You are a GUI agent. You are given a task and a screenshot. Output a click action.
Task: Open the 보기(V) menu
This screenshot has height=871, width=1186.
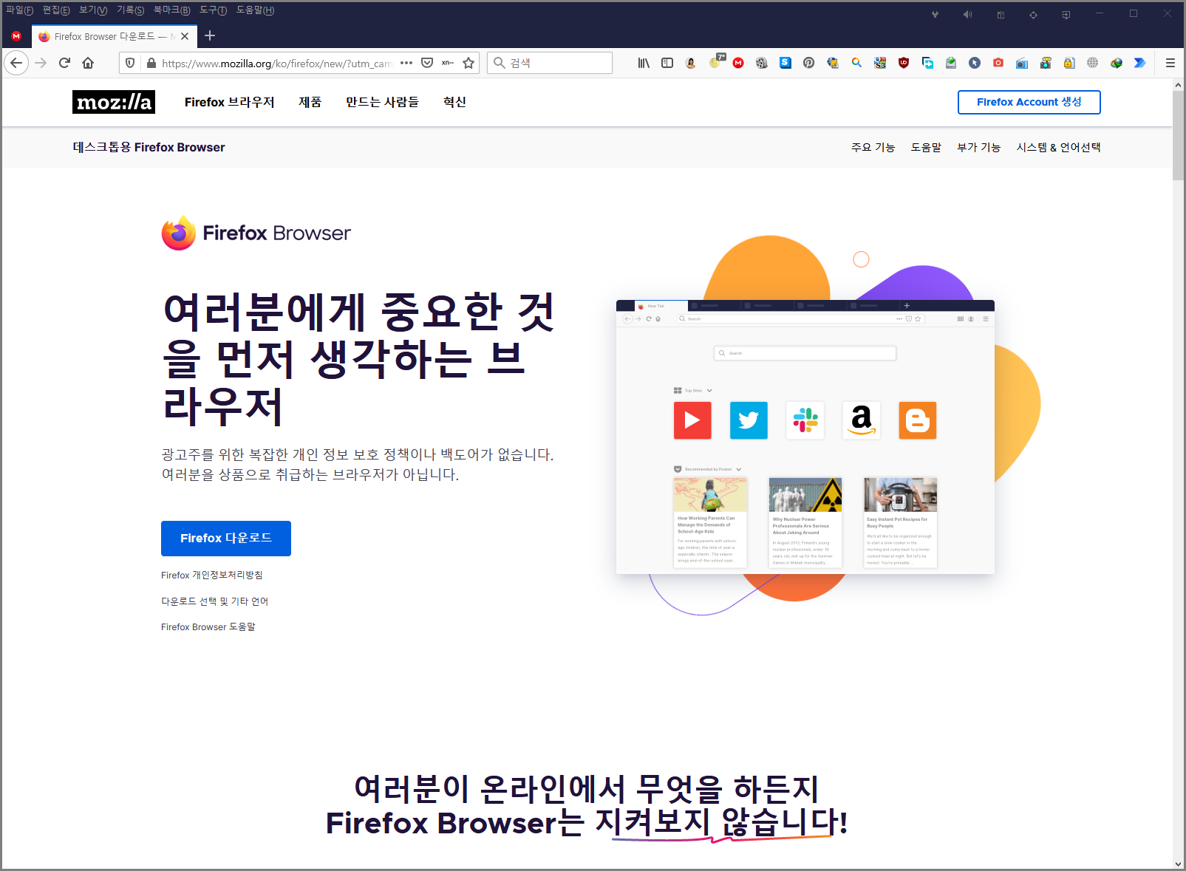[93, 10]
